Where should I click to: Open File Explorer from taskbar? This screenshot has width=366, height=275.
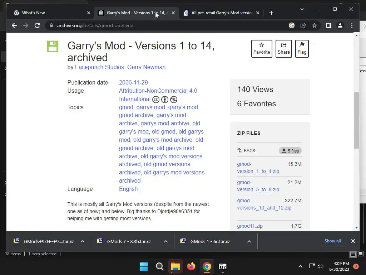[175, 266]
